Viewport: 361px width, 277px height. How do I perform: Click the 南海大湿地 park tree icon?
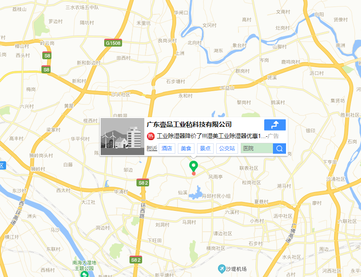point(84,274)
